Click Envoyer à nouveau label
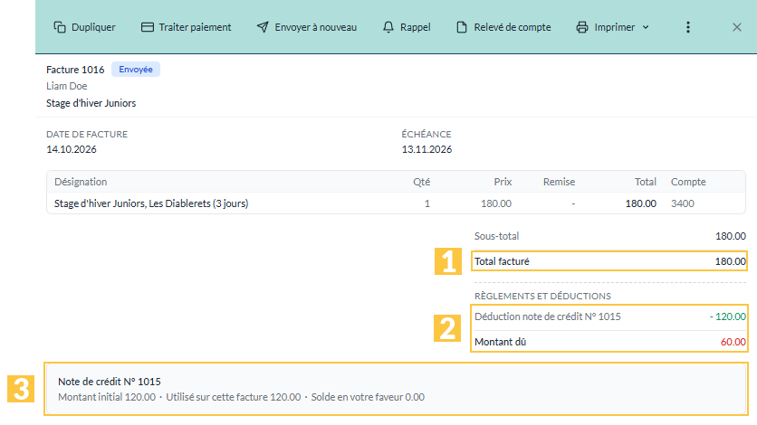The height and width of the screenshot is (425, 757). (316, 27)
